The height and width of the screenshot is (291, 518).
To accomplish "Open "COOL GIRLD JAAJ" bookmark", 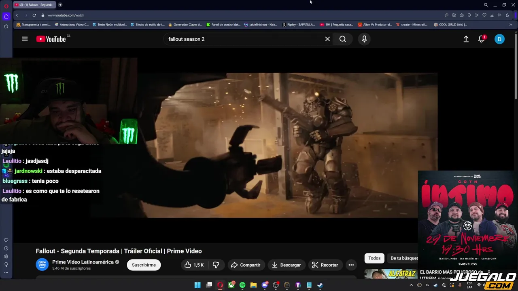I will [450, 25].
